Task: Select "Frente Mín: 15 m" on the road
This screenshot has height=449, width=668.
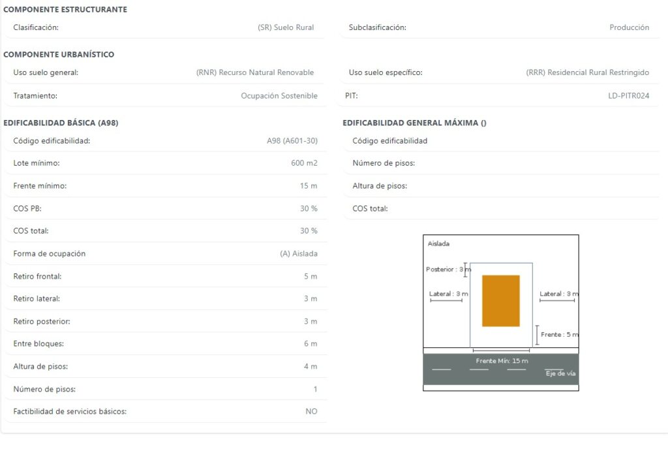Action: click(x=502, y=361)
